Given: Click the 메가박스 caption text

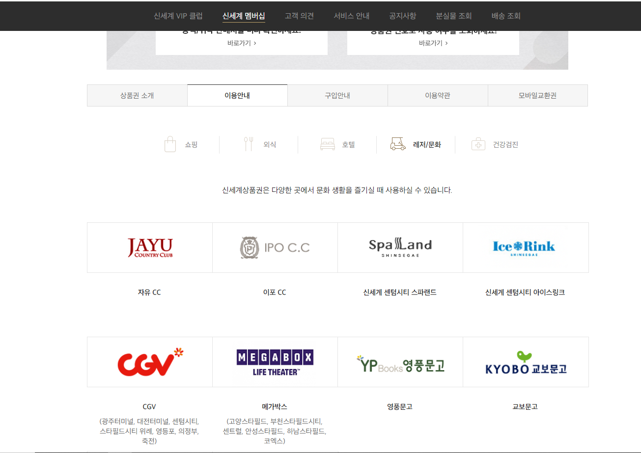Looking at the screenshot, I should click(x=275, y=407).
